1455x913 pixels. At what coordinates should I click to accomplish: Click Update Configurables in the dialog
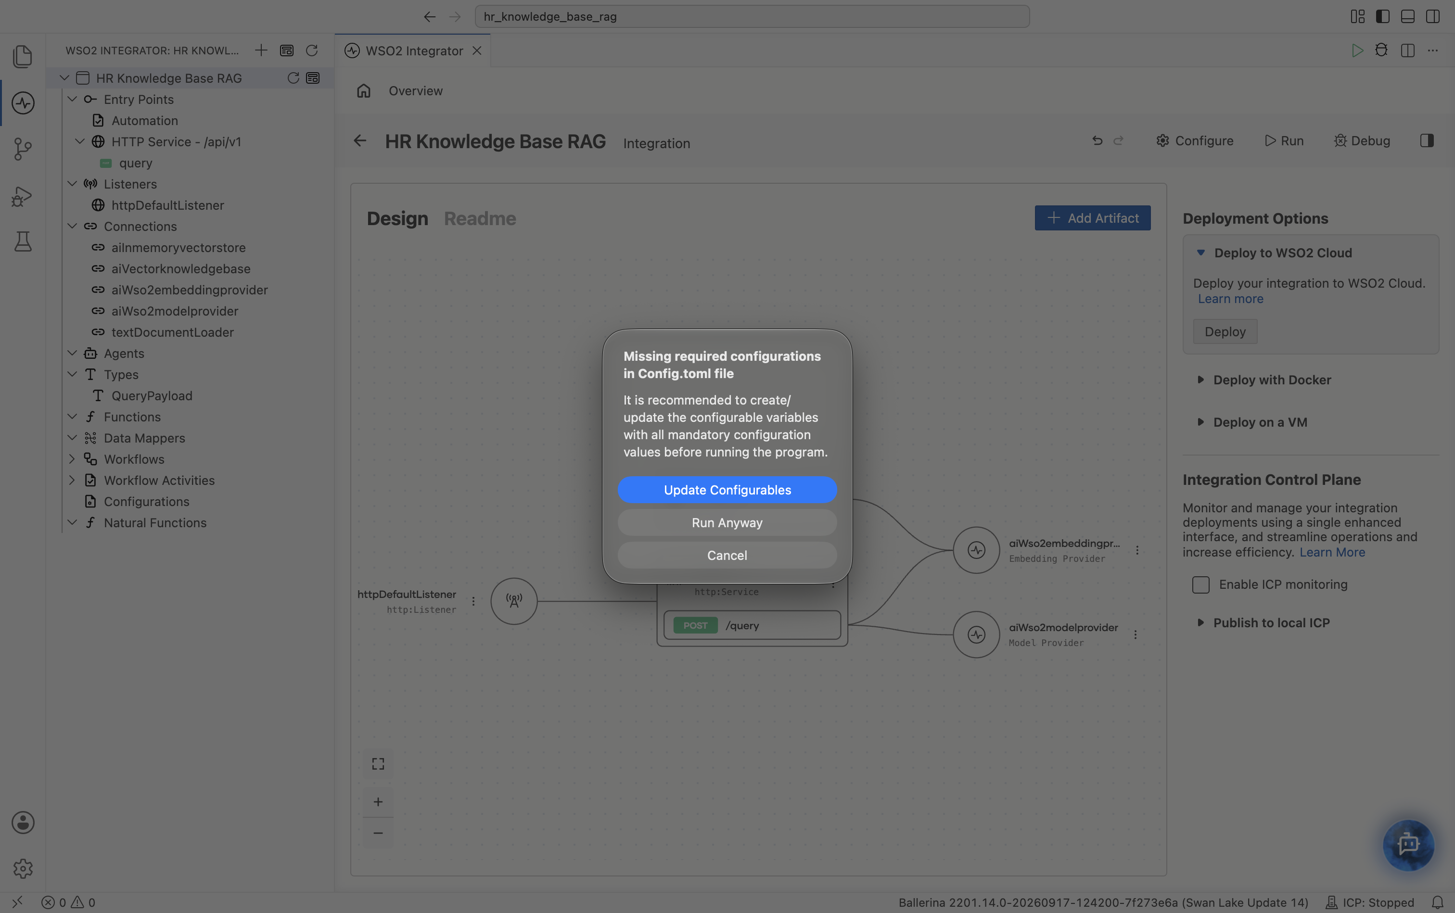[727, 490]
